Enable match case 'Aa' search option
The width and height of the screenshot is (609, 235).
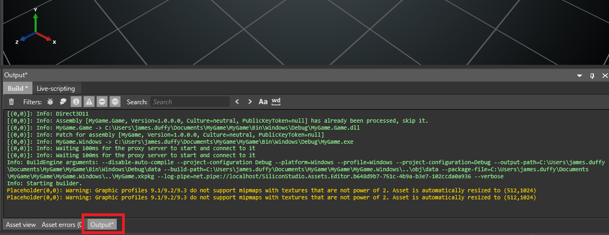[x=263, y=102]
